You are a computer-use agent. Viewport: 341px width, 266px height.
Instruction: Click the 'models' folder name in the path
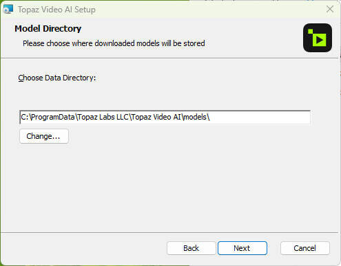196,117
